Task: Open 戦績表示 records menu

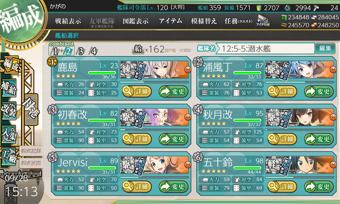Action: click(x=68, y=21)
